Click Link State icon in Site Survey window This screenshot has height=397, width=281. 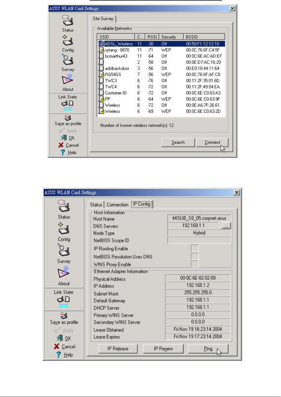[x=67, y=106]
